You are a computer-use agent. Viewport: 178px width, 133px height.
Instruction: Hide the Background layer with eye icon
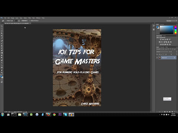[157, 58]
